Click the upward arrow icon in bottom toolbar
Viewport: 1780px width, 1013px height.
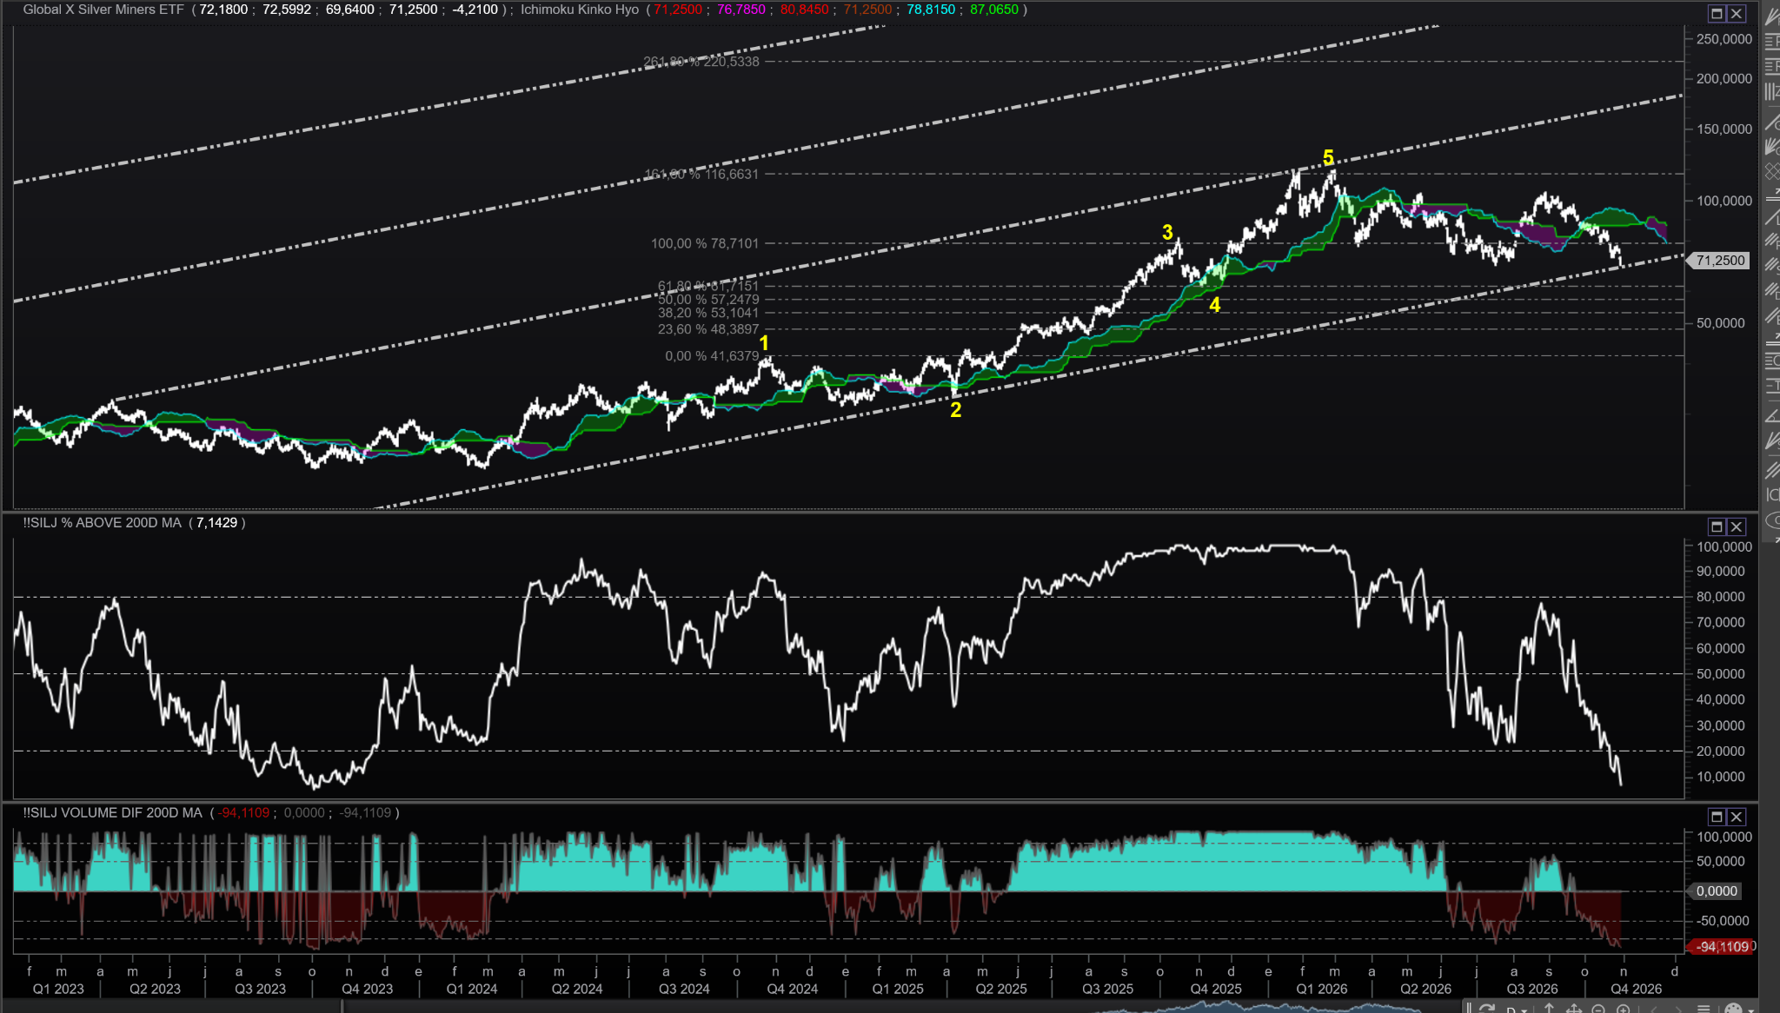(x=1549, y=1010)
